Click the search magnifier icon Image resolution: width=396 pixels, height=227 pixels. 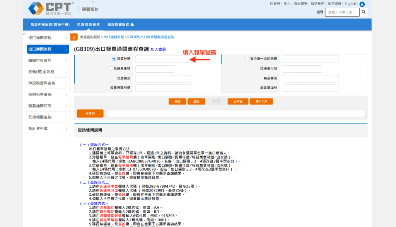[x=364, y=12]
